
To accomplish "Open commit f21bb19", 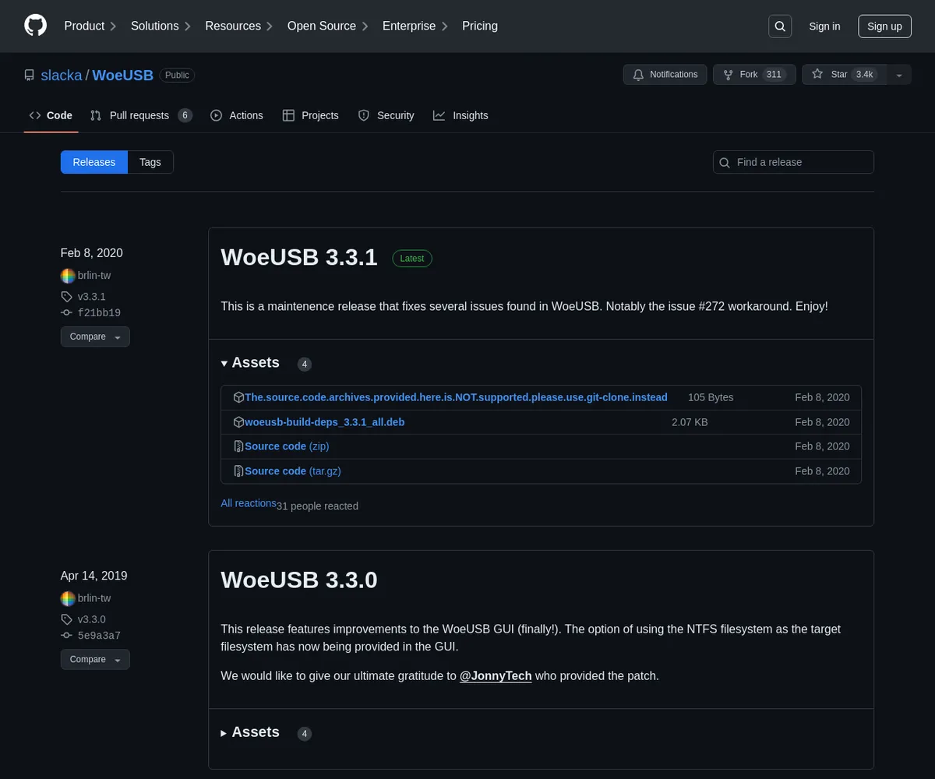I will click(98, 312).
